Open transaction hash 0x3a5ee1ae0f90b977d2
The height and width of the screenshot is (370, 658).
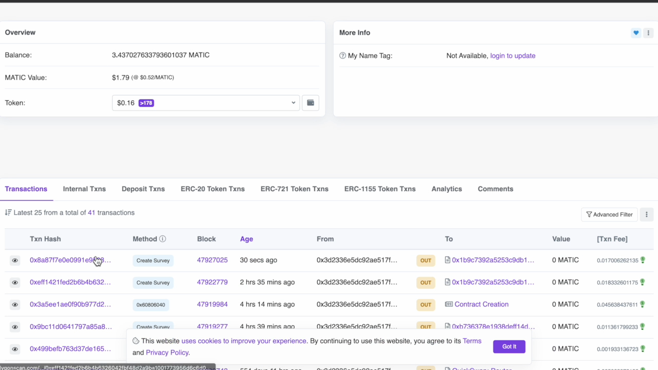70,304
